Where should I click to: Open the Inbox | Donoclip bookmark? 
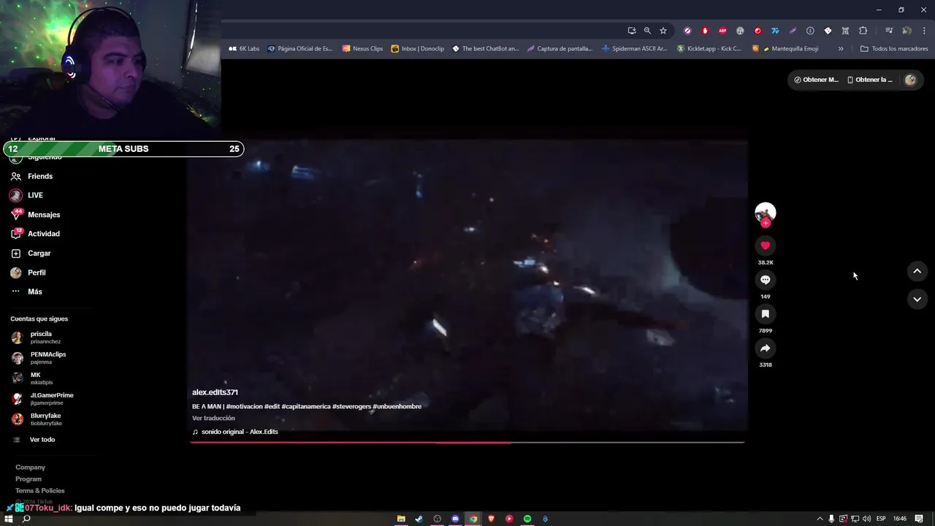tap(418, 49)
